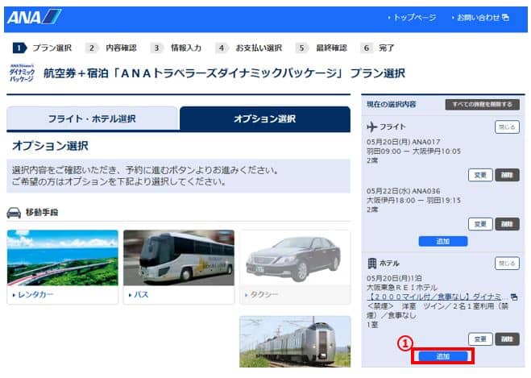531x378 pixels.
Task: Click the external-link icon after the hotel plan name
Action: click(514, 297)
